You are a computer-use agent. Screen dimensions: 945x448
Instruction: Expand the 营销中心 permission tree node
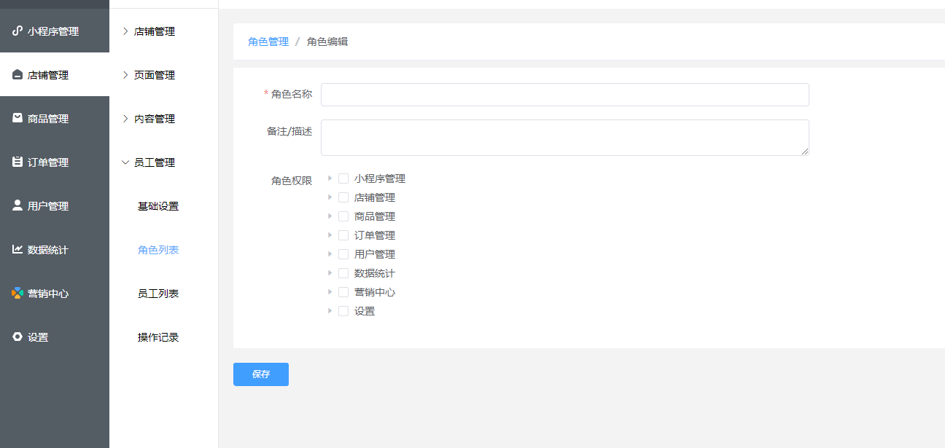click(330, 291)
